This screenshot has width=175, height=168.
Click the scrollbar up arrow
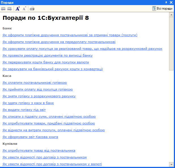[171, 15]
